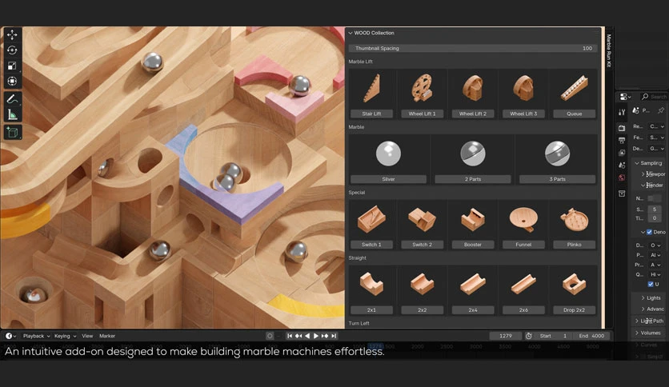Open the Scene properties tab
The width and height of the screenshot is (669, 387).
pos(622,165)
